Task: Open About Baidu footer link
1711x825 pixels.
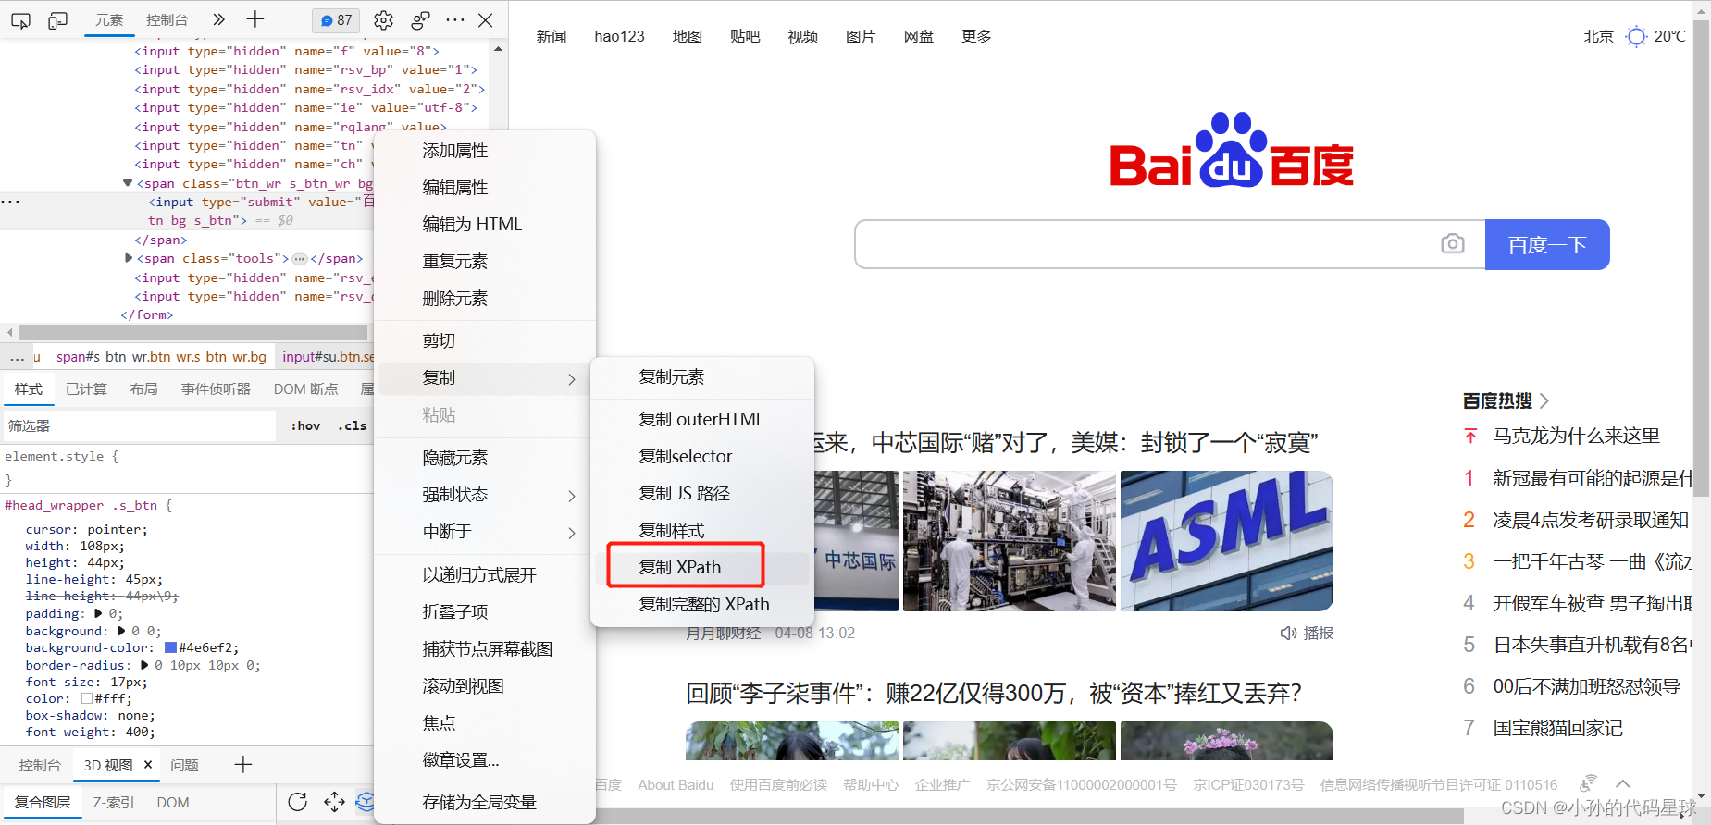Action: [x=676, y=784]
